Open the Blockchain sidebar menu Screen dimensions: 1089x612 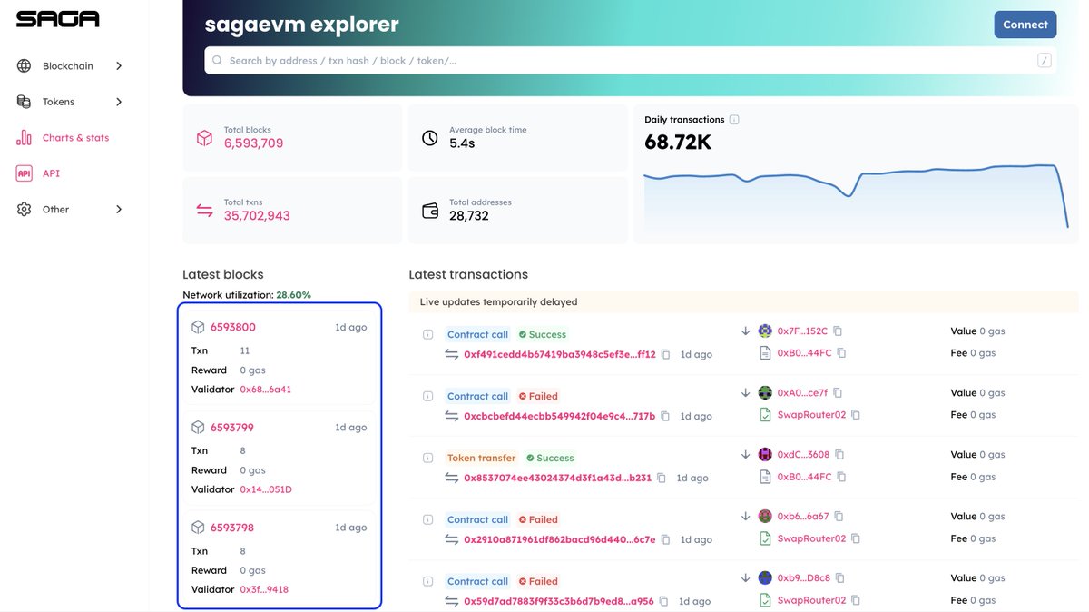point(69,66)
